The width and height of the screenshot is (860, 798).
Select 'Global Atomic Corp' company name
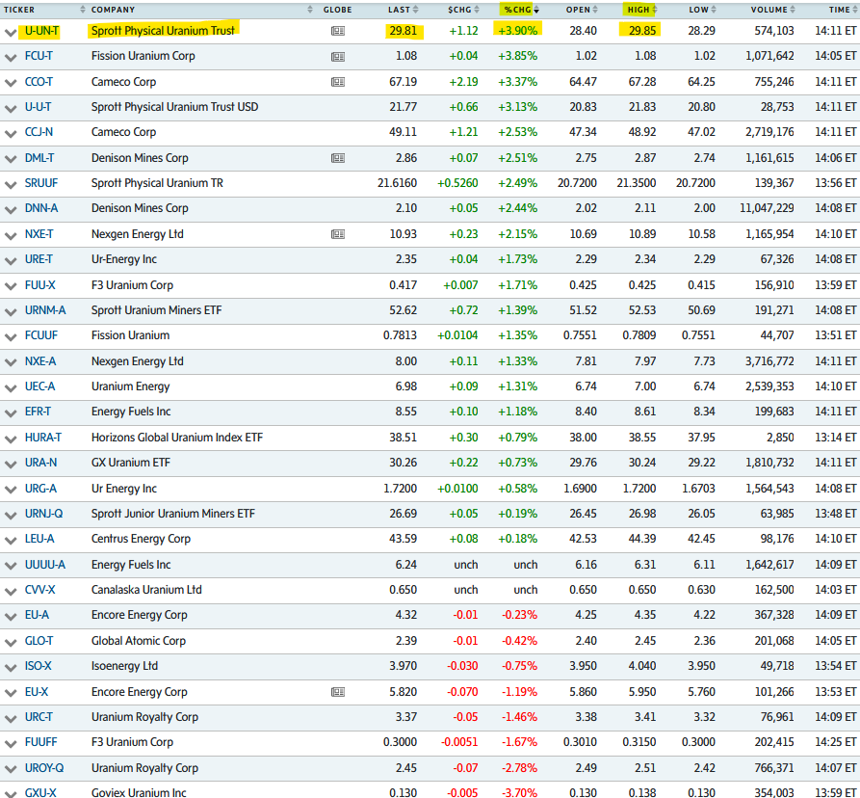[x=139, y=641]
